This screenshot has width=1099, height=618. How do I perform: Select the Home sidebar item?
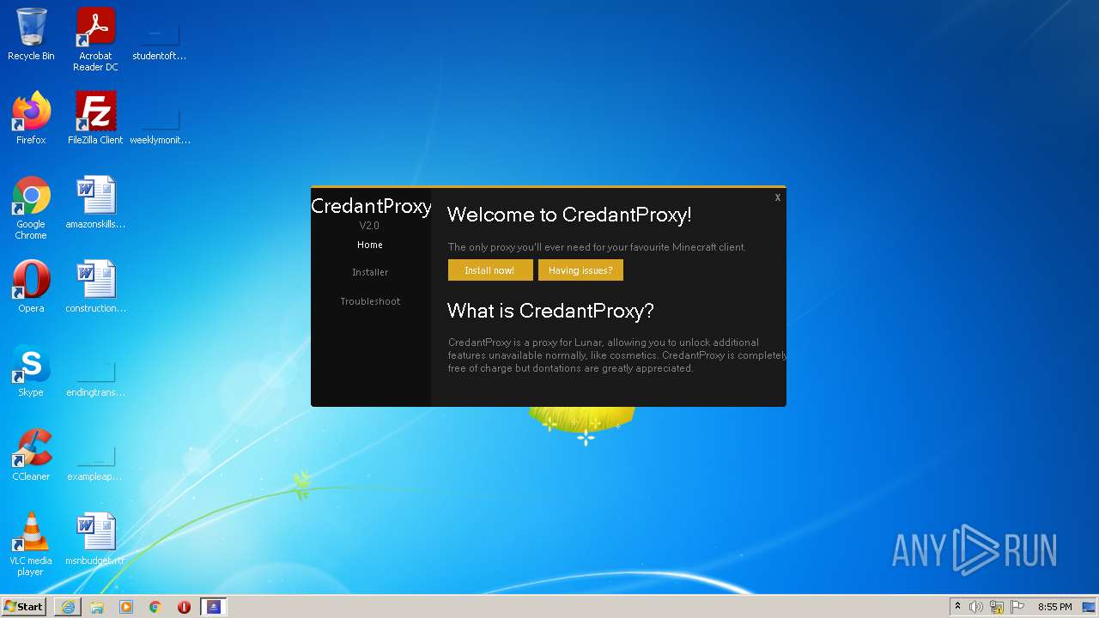click(x=370, y=245)
